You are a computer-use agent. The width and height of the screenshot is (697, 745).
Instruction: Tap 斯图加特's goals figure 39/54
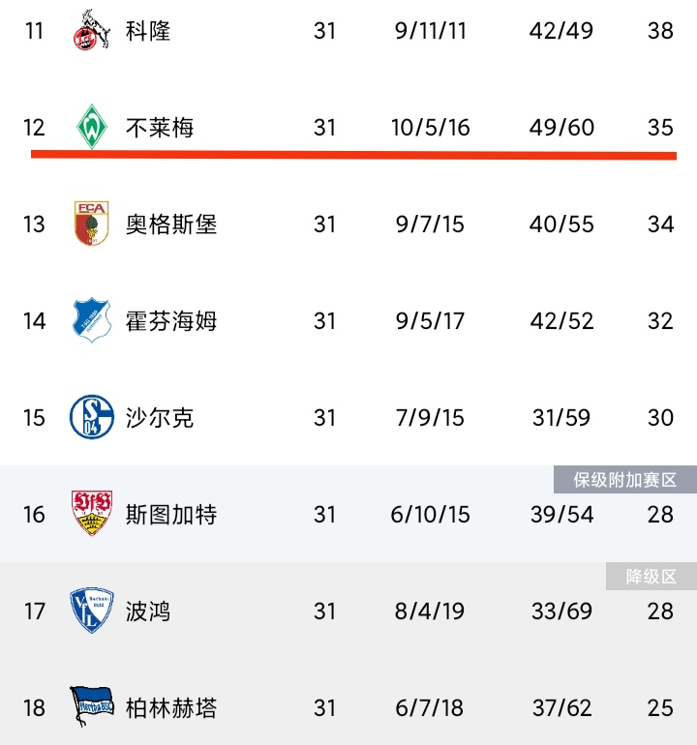(x=562, y=515)
